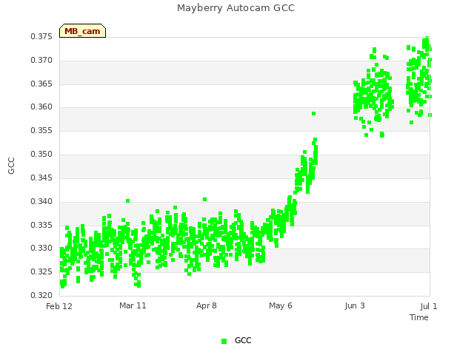Image resolution: width=474 pixels, height=355 pixels.
Task: Click the 0.345 y-axis value
Action: 41,177
